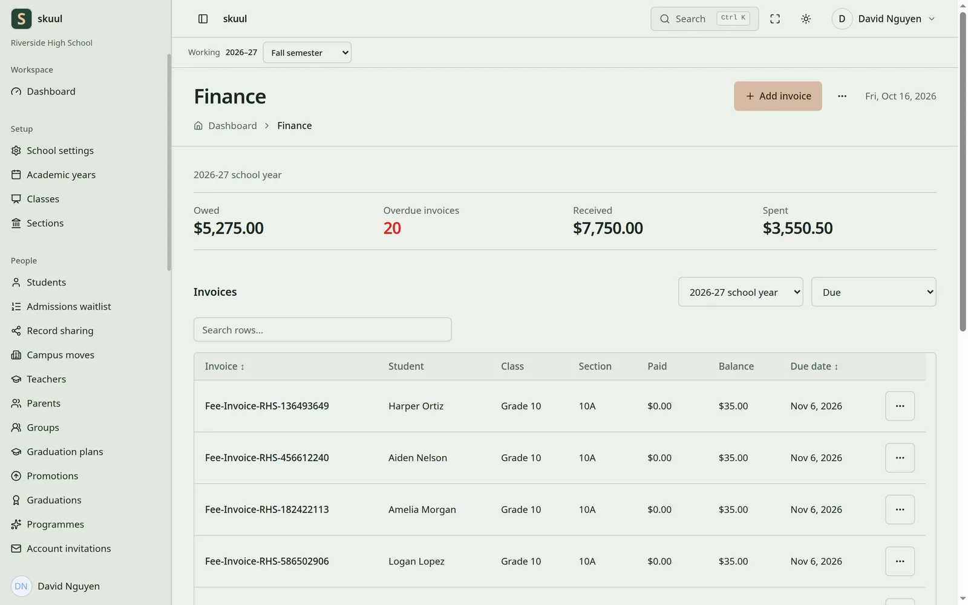This screenshot has height=605, width=968.
Task: Open Fall semester dropdown
Action: (307, 53)
